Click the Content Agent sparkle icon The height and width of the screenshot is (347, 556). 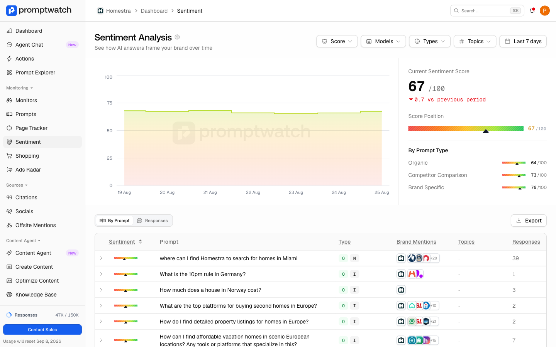pos(9,253)
